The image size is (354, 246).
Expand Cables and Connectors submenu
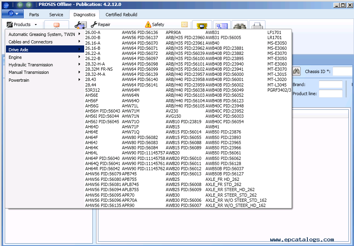point(45,42)
